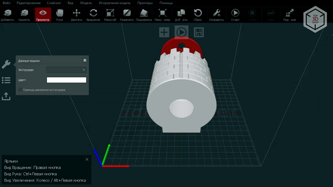
Task: Click the Сброс reset tool
Action: [x=198, y=15]
